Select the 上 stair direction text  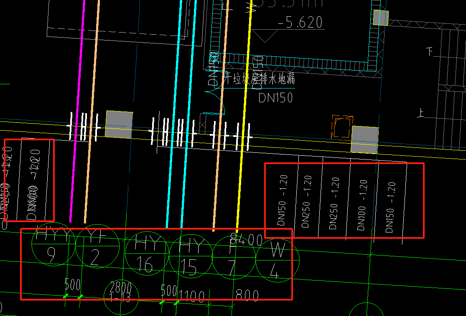click(x=420, y=113)
